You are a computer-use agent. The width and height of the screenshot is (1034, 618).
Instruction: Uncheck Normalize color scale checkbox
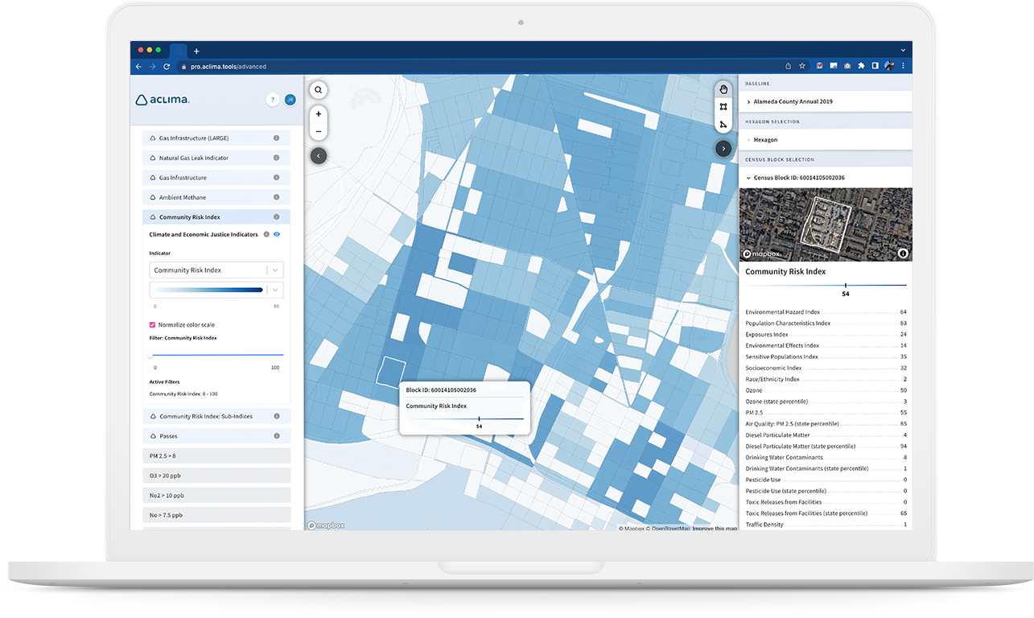tap(153, 324)
